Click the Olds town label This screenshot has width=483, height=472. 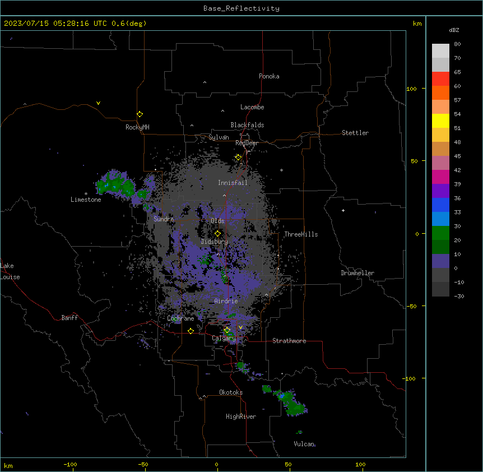coord(217,221)
